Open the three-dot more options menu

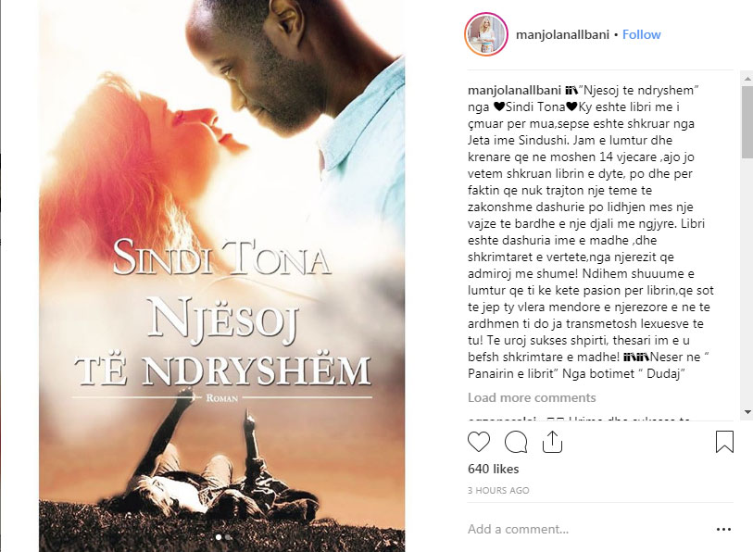click(723, 529)
